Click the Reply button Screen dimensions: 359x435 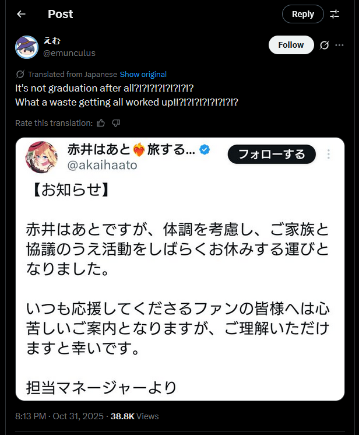tap(302, 14)
